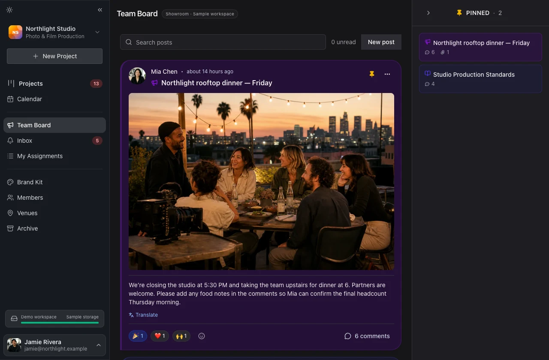Open the rooftop dinner photo

pyautogui.click(x=261, y=181)
